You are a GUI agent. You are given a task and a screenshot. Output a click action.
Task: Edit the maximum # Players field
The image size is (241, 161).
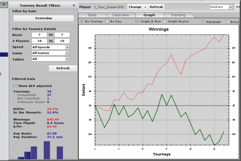62,41
